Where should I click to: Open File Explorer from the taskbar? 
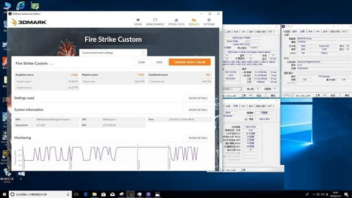click(95, 194)
